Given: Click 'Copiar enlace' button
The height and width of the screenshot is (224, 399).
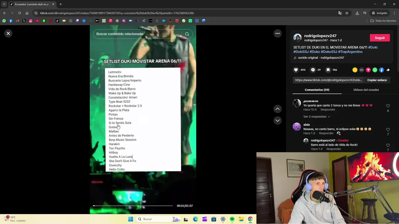Looking at the screenshot, I should 377,80.
